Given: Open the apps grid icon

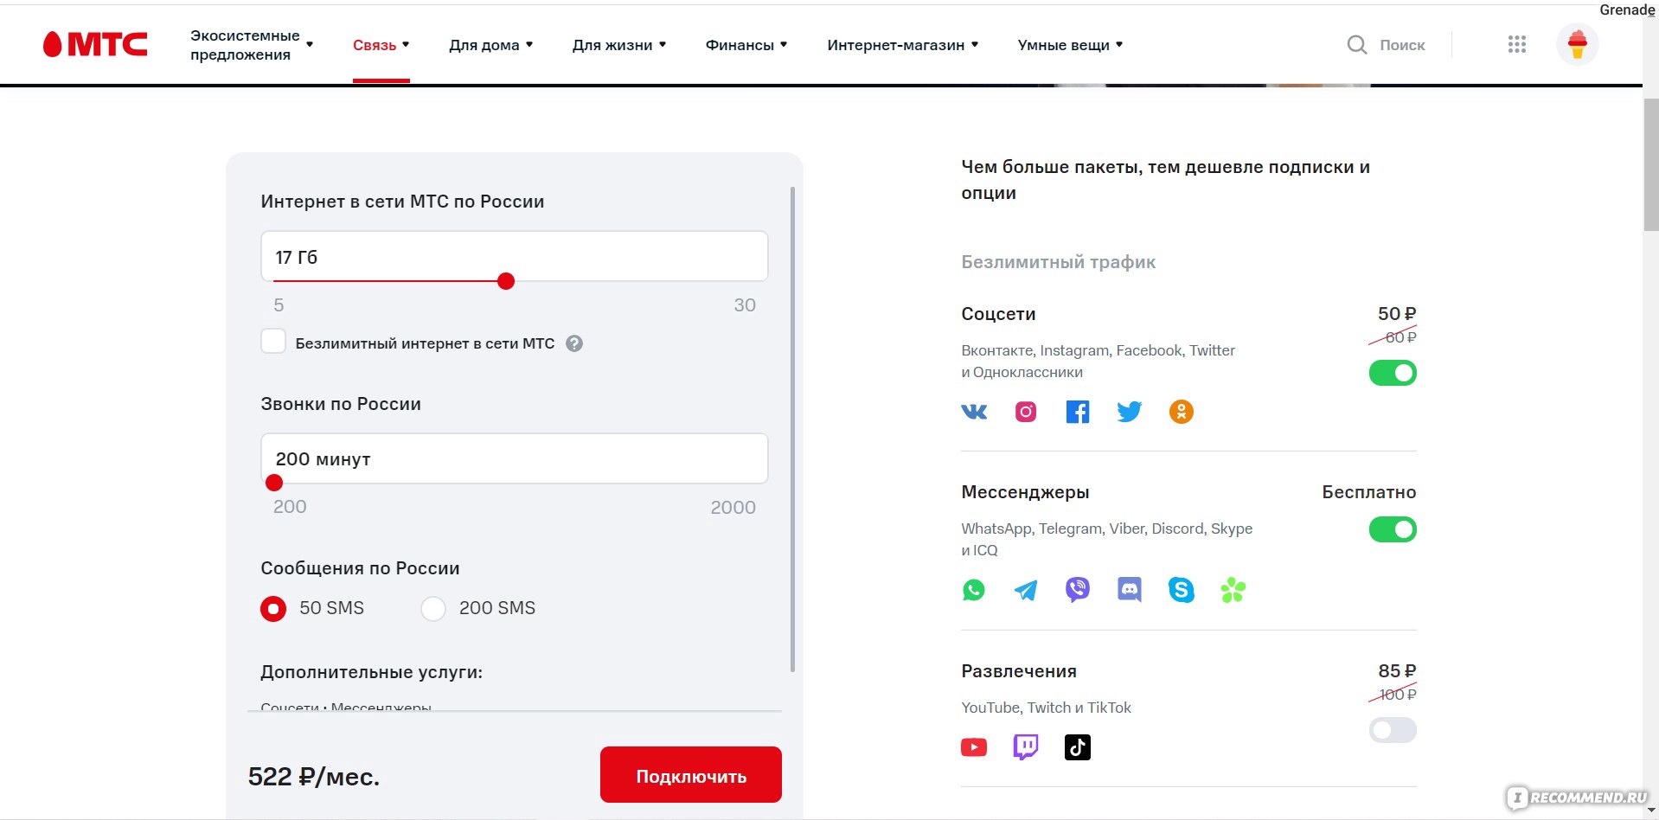Looking at the screenshot, I should click(x=1516, y=44).
